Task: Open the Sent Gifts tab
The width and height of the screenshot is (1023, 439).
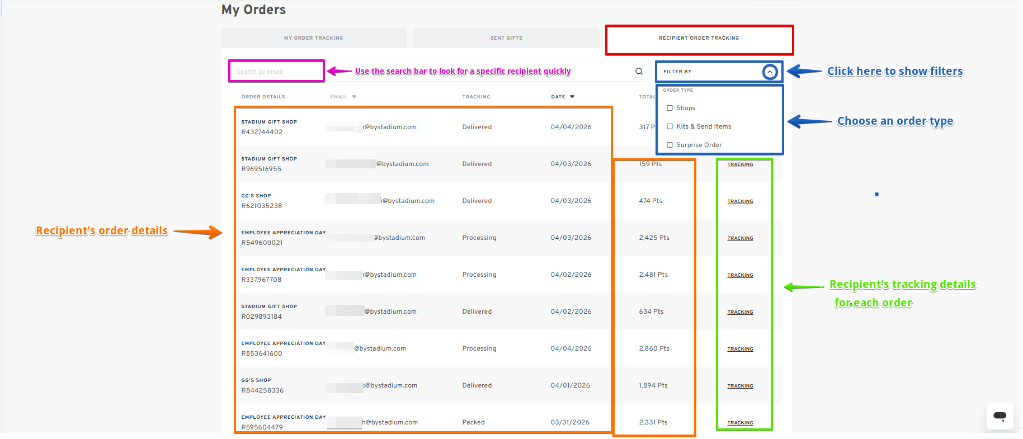Action: pos(506,38)
